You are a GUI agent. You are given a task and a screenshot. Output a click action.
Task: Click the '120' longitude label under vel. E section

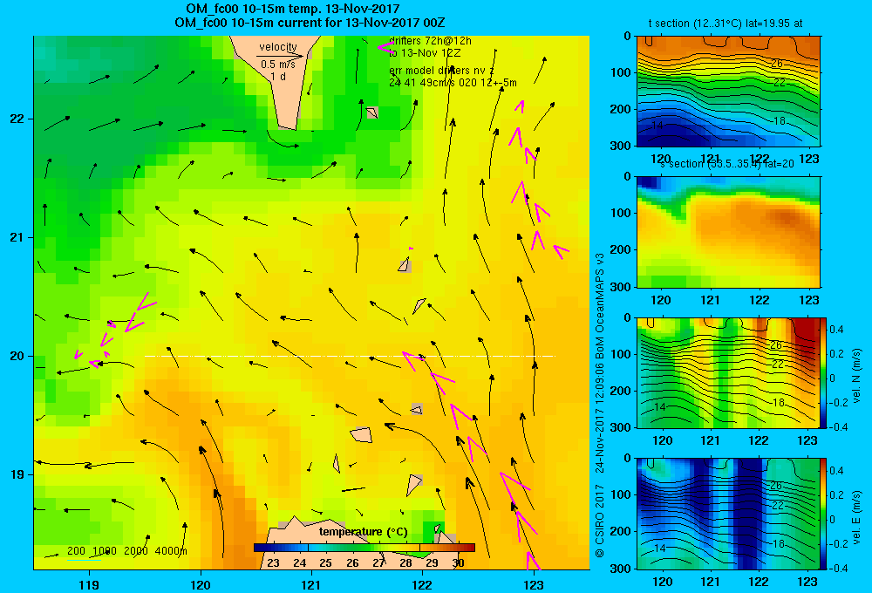click(661, 582)
